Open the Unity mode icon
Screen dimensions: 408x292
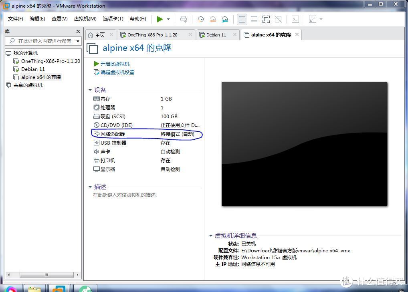[278, 19]
